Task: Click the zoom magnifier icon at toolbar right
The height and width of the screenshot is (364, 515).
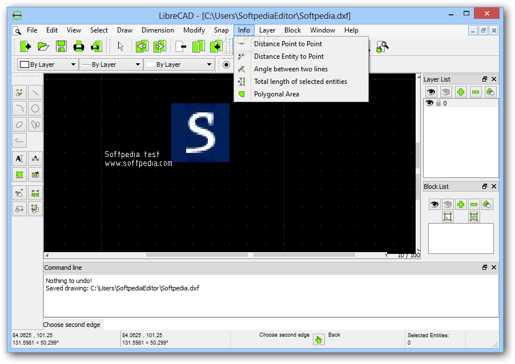Action: coord(383,47)
